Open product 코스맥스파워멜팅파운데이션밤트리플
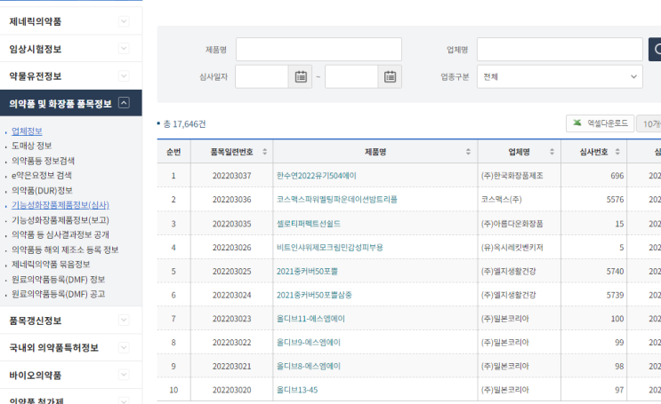Viewport: 661px width, 404px height. (337, 200)
